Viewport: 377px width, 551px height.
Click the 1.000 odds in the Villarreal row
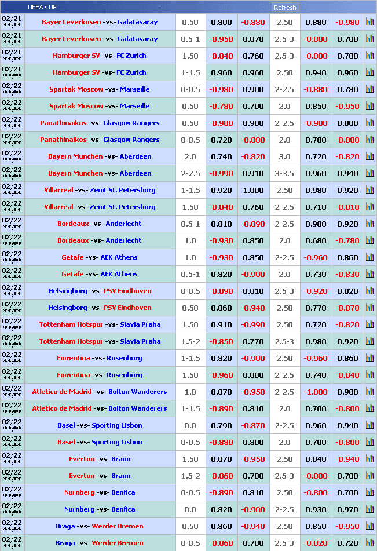[x=254, y=191]
